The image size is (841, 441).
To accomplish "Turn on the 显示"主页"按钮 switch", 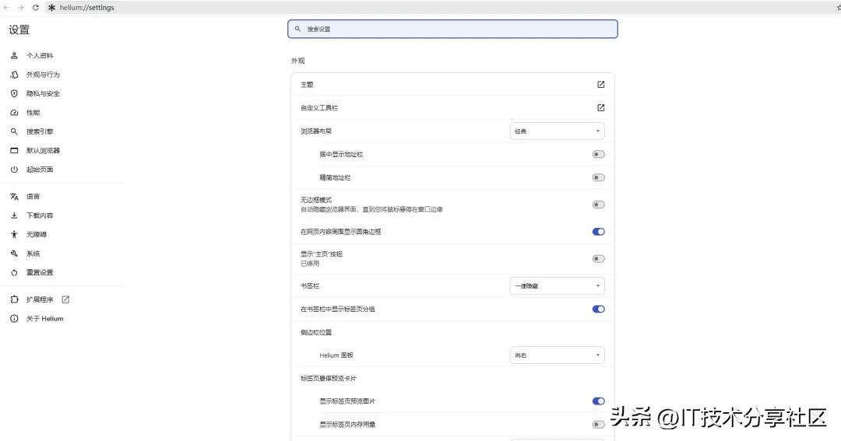I will [x=599, y=259].
